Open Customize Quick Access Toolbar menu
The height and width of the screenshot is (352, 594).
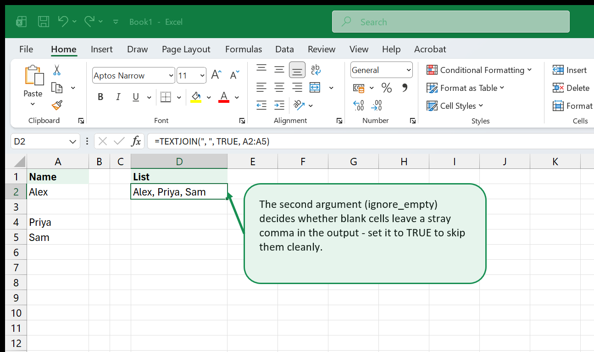(116, 22)
